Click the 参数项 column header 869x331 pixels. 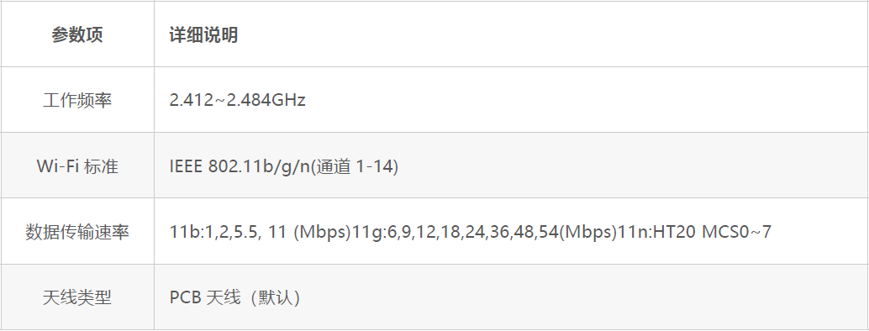click(x=77, y=35)
